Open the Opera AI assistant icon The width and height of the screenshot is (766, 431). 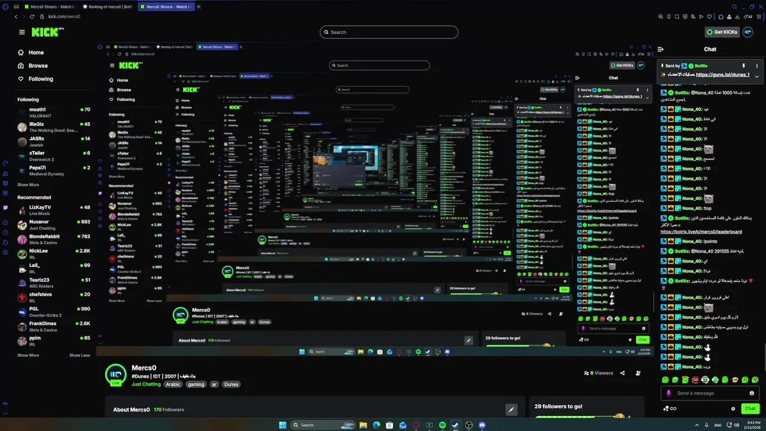click(749, 17)
